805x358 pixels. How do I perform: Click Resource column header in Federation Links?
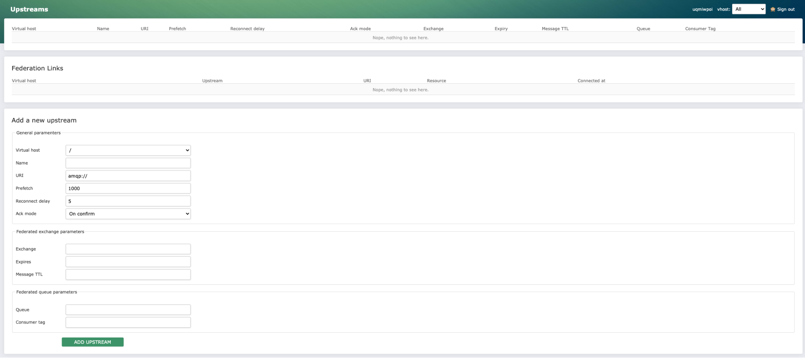[437, 81]
